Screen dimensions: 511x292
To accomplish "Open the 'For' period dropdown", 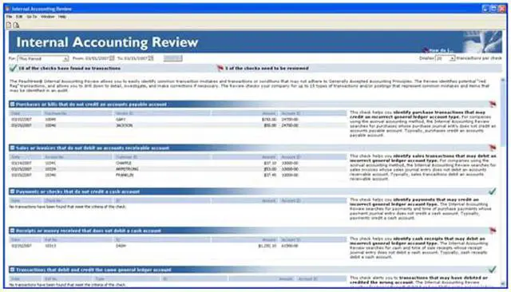I will [x=42, y=58].
